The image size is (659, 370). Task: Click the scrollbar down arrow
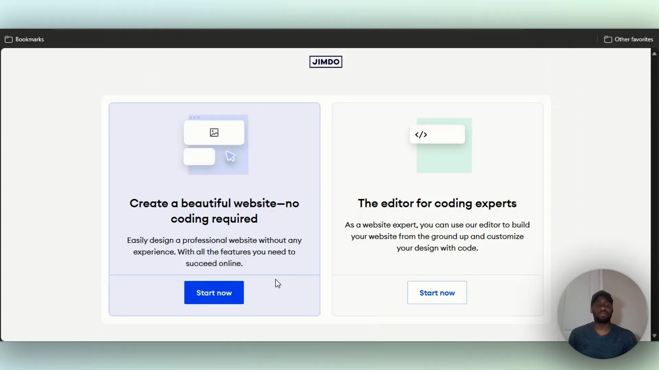[x=654, y=336]
